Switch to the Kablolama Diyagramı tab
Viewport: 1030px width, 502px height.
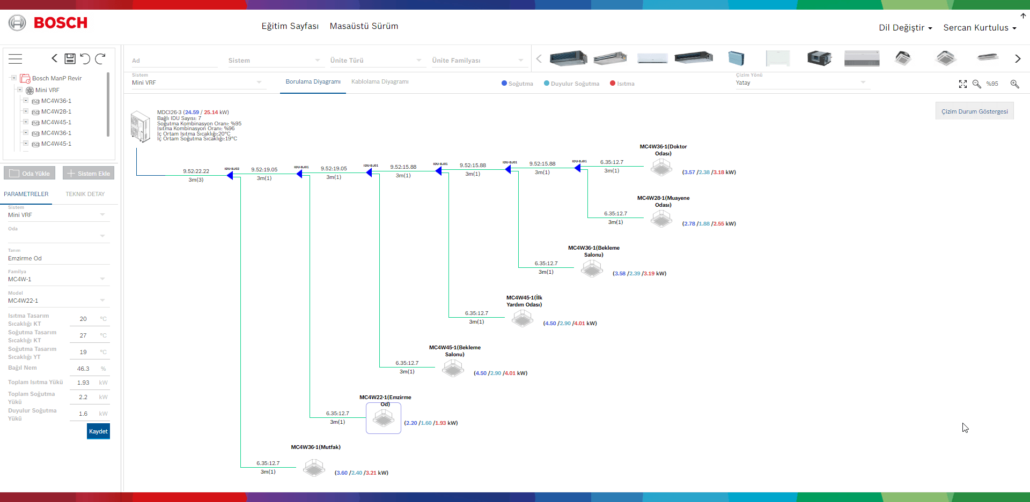[x=380, y=82]
